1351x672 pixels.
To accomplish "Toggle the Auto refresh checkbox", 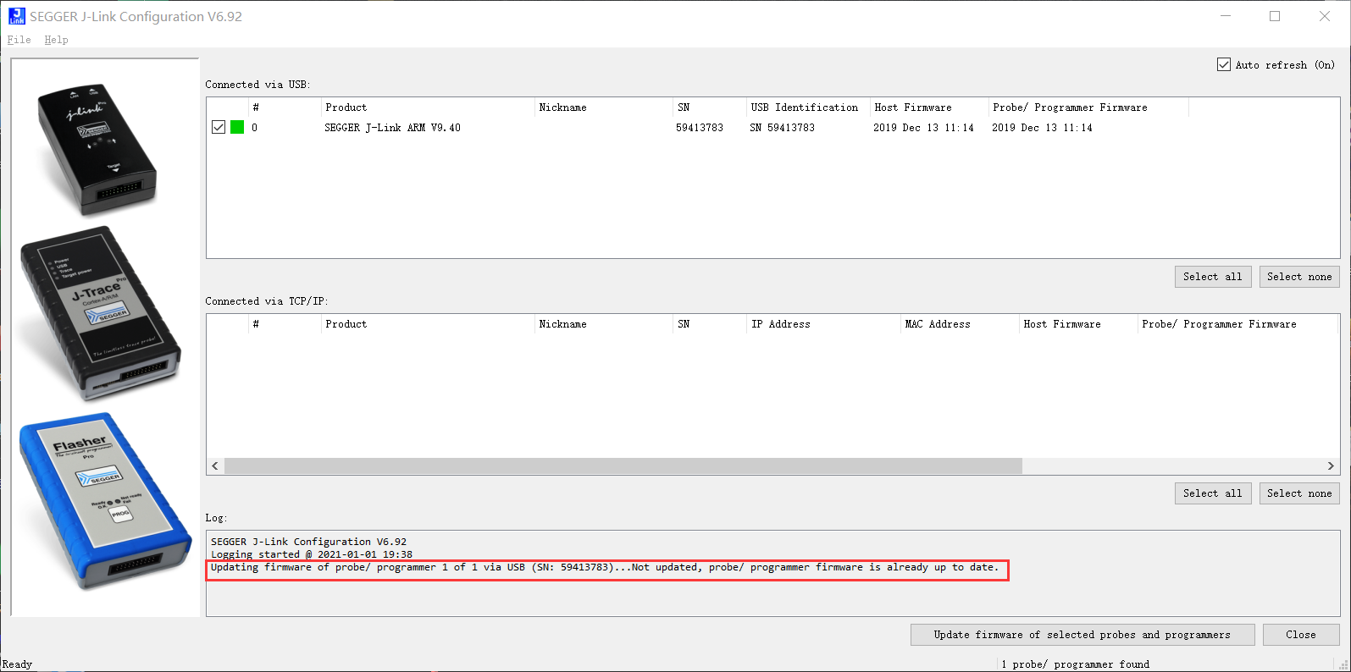I will click(x=1224, y=64).
